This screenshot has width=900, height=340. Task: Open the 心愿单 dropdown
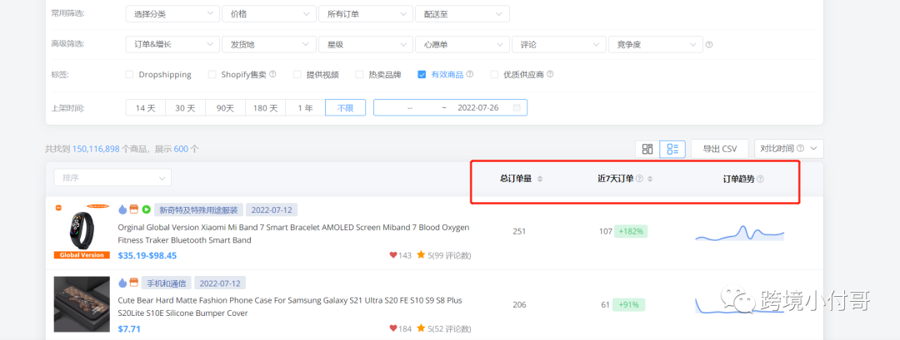(462, 44)
